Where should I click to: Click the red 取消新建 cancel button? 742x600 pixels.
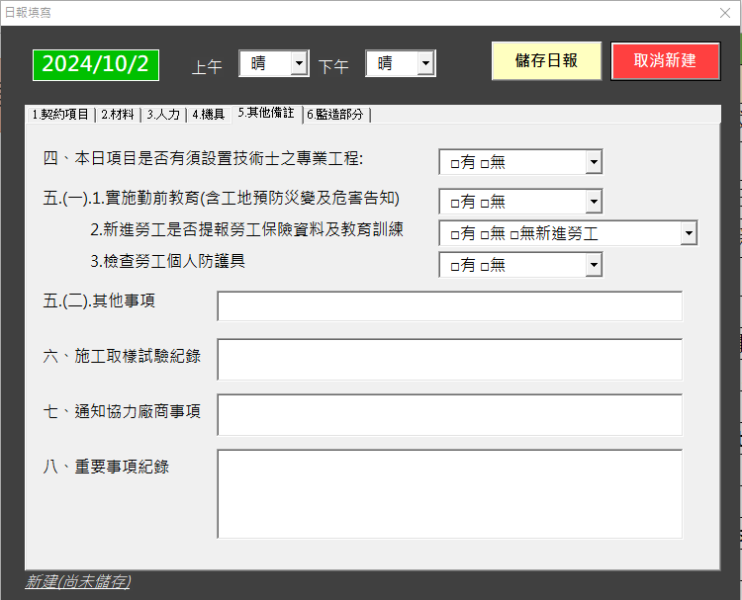(666, 61)
